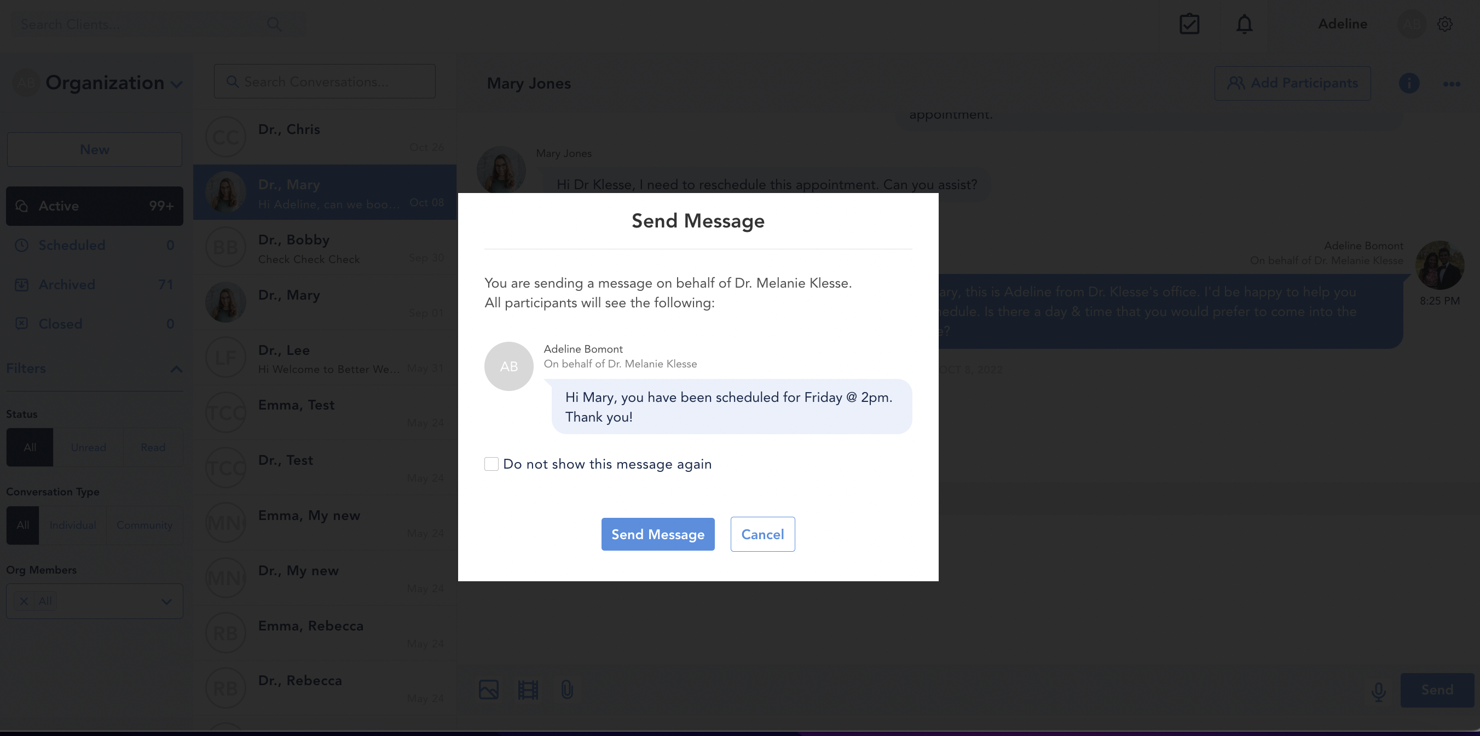Image resolution: width=1480 pixels, height=736 pixels.
Task: Collapse the Filters section
Action: click(176, 369)
